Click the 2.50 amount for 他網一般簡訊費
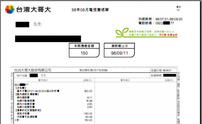 pyautogui.click(x=90, y=107)
